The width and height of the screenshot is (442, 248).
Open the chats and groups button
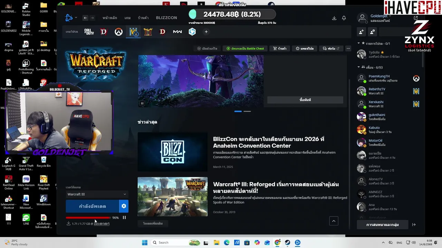point(383,225)
